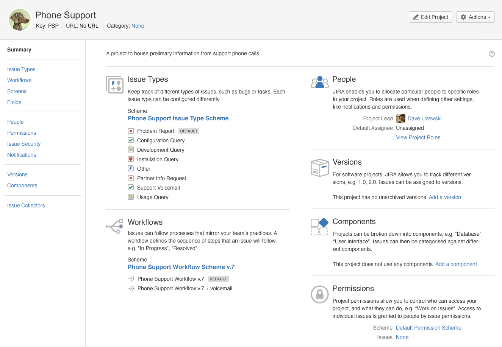Screen dimensions: 502x347
Task: Click the Installation Query heart icon
Action: pyautogui.click(x=131, y=159)
